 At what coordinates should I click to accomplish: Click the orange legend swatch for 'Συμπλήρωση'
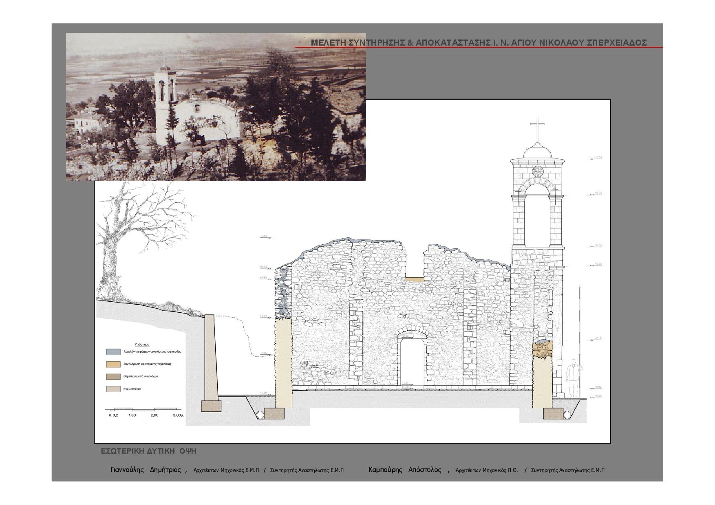[113, 364]
